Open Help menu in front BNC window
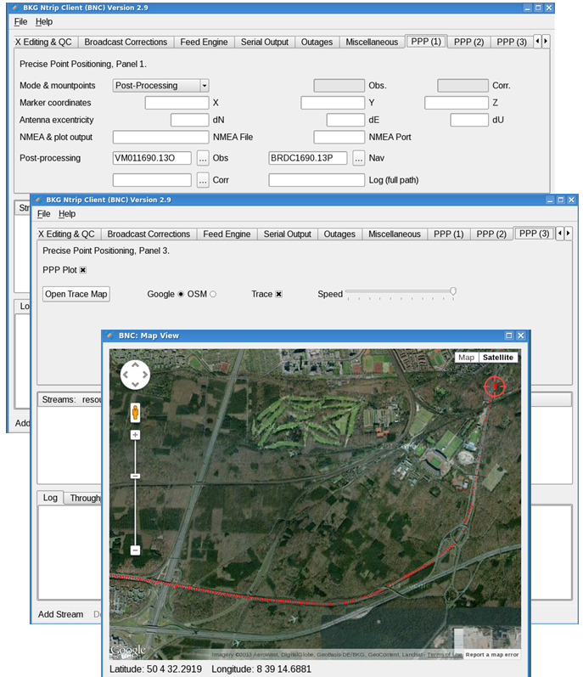Viewport: 583px width, 677px height. pyautogui.click(x=67, y=214)
